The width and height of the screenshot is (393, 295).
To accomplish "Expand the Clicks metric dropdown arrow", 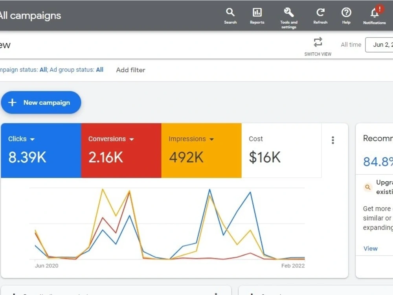I will pos(32,139).
